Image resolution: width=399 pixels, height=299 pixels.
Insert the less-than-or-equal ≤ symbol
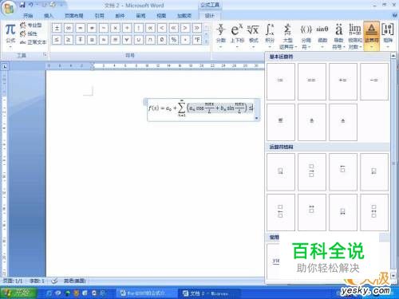pos(57,40)
